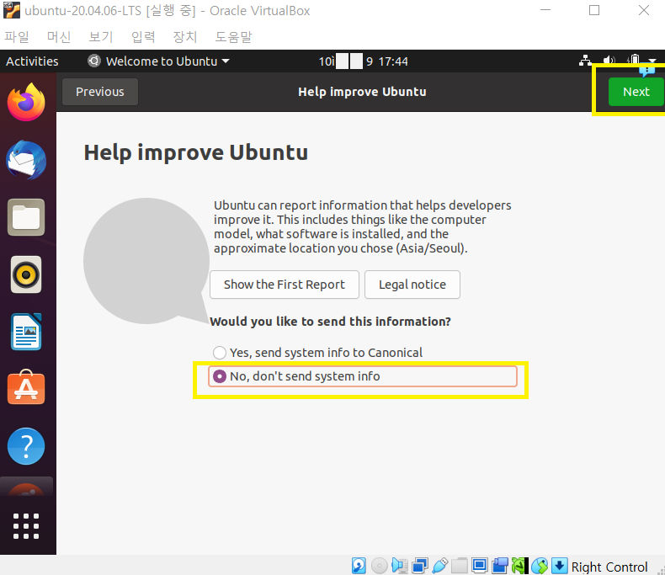The image size is (665, 575).
Task: Go back with the Previous button
Action: click(100, 92)
